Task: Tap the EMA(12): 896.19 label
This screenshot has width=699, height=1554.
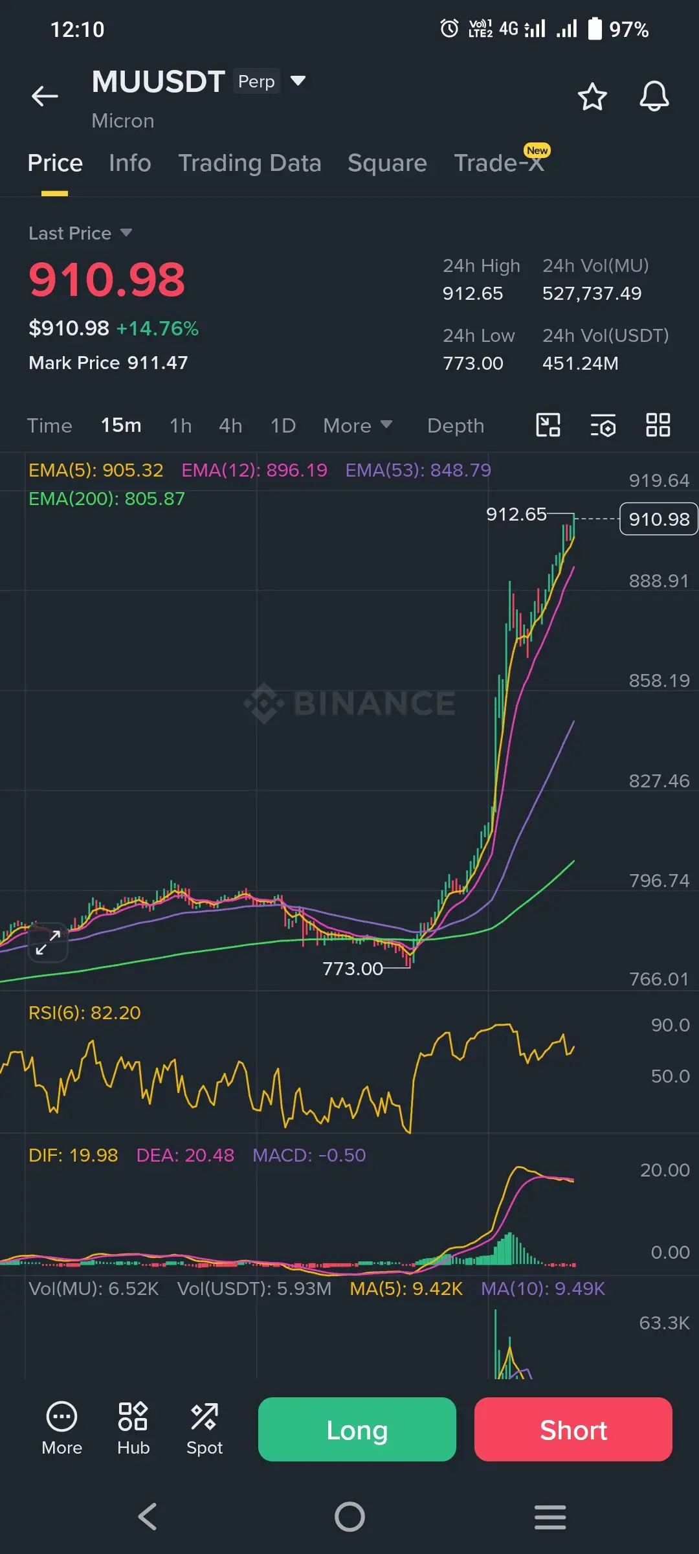Action: tap(254, 470)
